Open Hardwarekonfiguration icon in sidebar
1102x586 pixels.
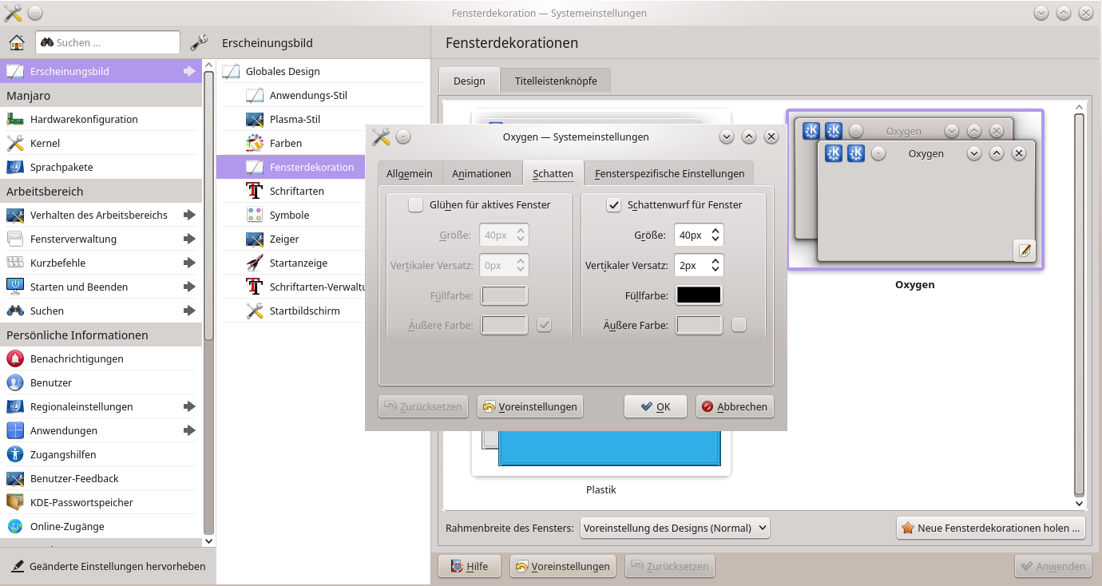click(x=15, y=119)
